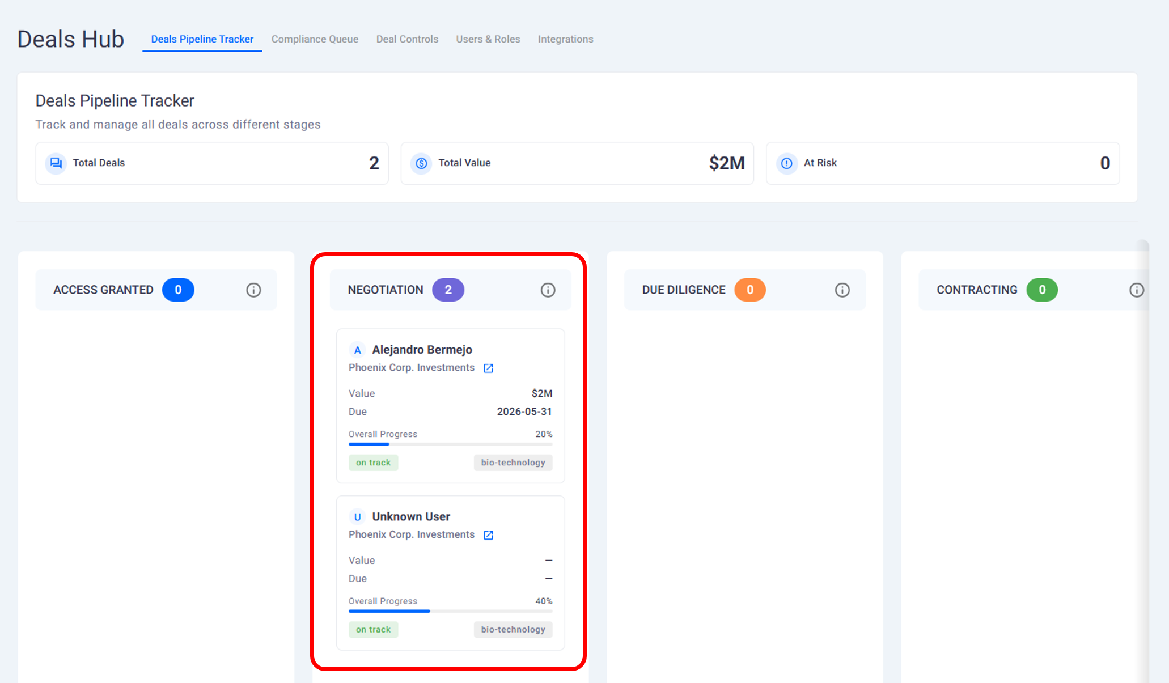Click the Total Deals chat icon
The image size is (1169, 683).
click(56, 163)
